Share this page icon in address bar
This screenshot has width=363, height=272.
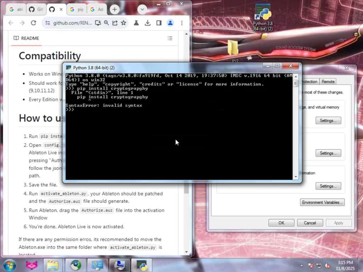[115, 23]
